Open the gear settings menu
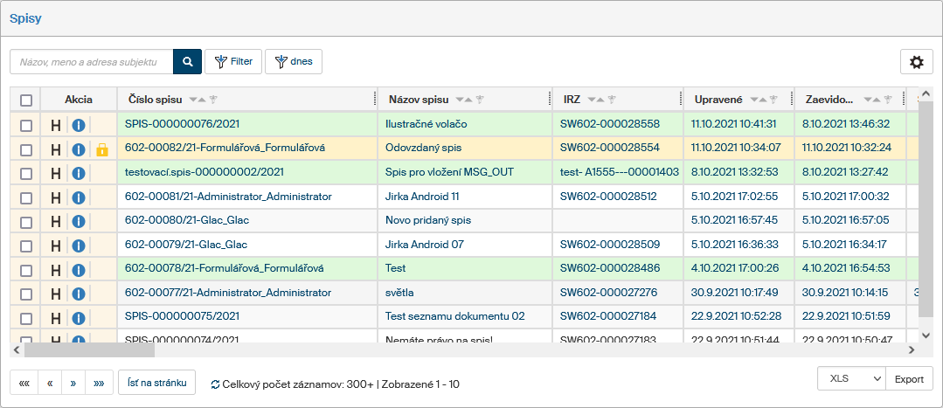943x408 pixels. click(x=916, y=62)
